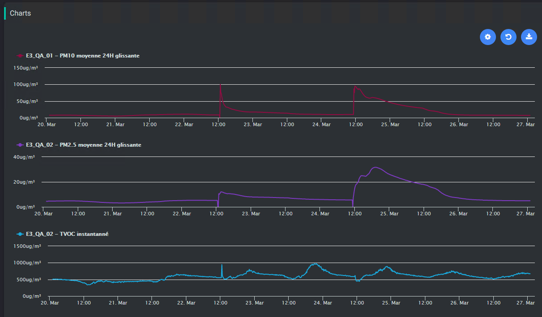Click the 150ug/m³ label on PM10 chart
Viewport: 542px width, 317px height.
(x=25, y=68)
